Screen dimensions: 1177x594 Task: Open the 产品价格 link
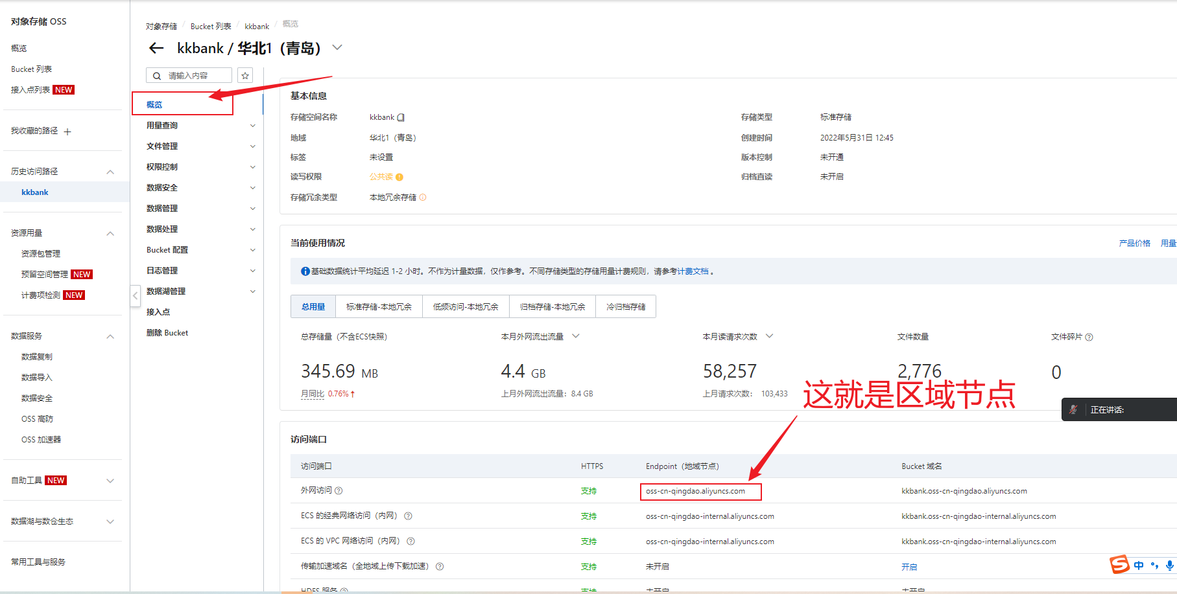tap(1135, 244)
